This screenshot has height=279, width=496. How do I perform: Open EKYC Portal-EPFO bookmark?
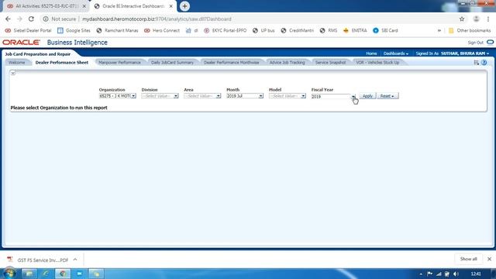pos(226,30)
